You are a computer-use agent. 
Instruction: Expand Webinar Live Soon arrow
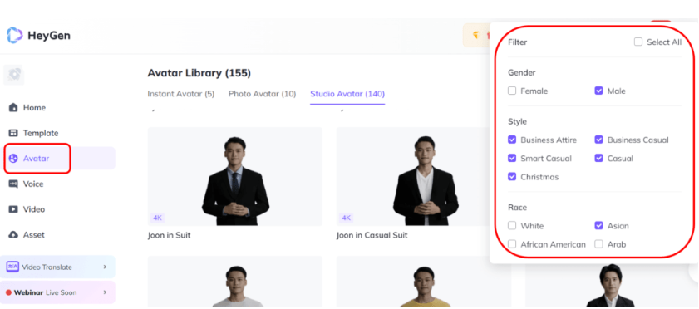tap(105, 292)
